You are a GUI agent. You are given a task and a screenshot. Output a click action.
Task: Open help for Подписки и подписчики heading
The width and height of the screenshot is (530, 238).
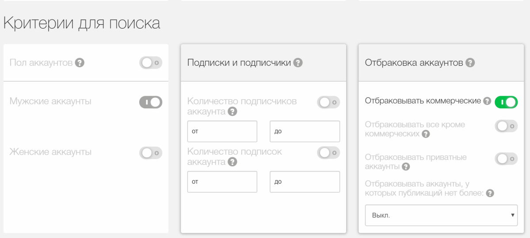coord(298,63)
